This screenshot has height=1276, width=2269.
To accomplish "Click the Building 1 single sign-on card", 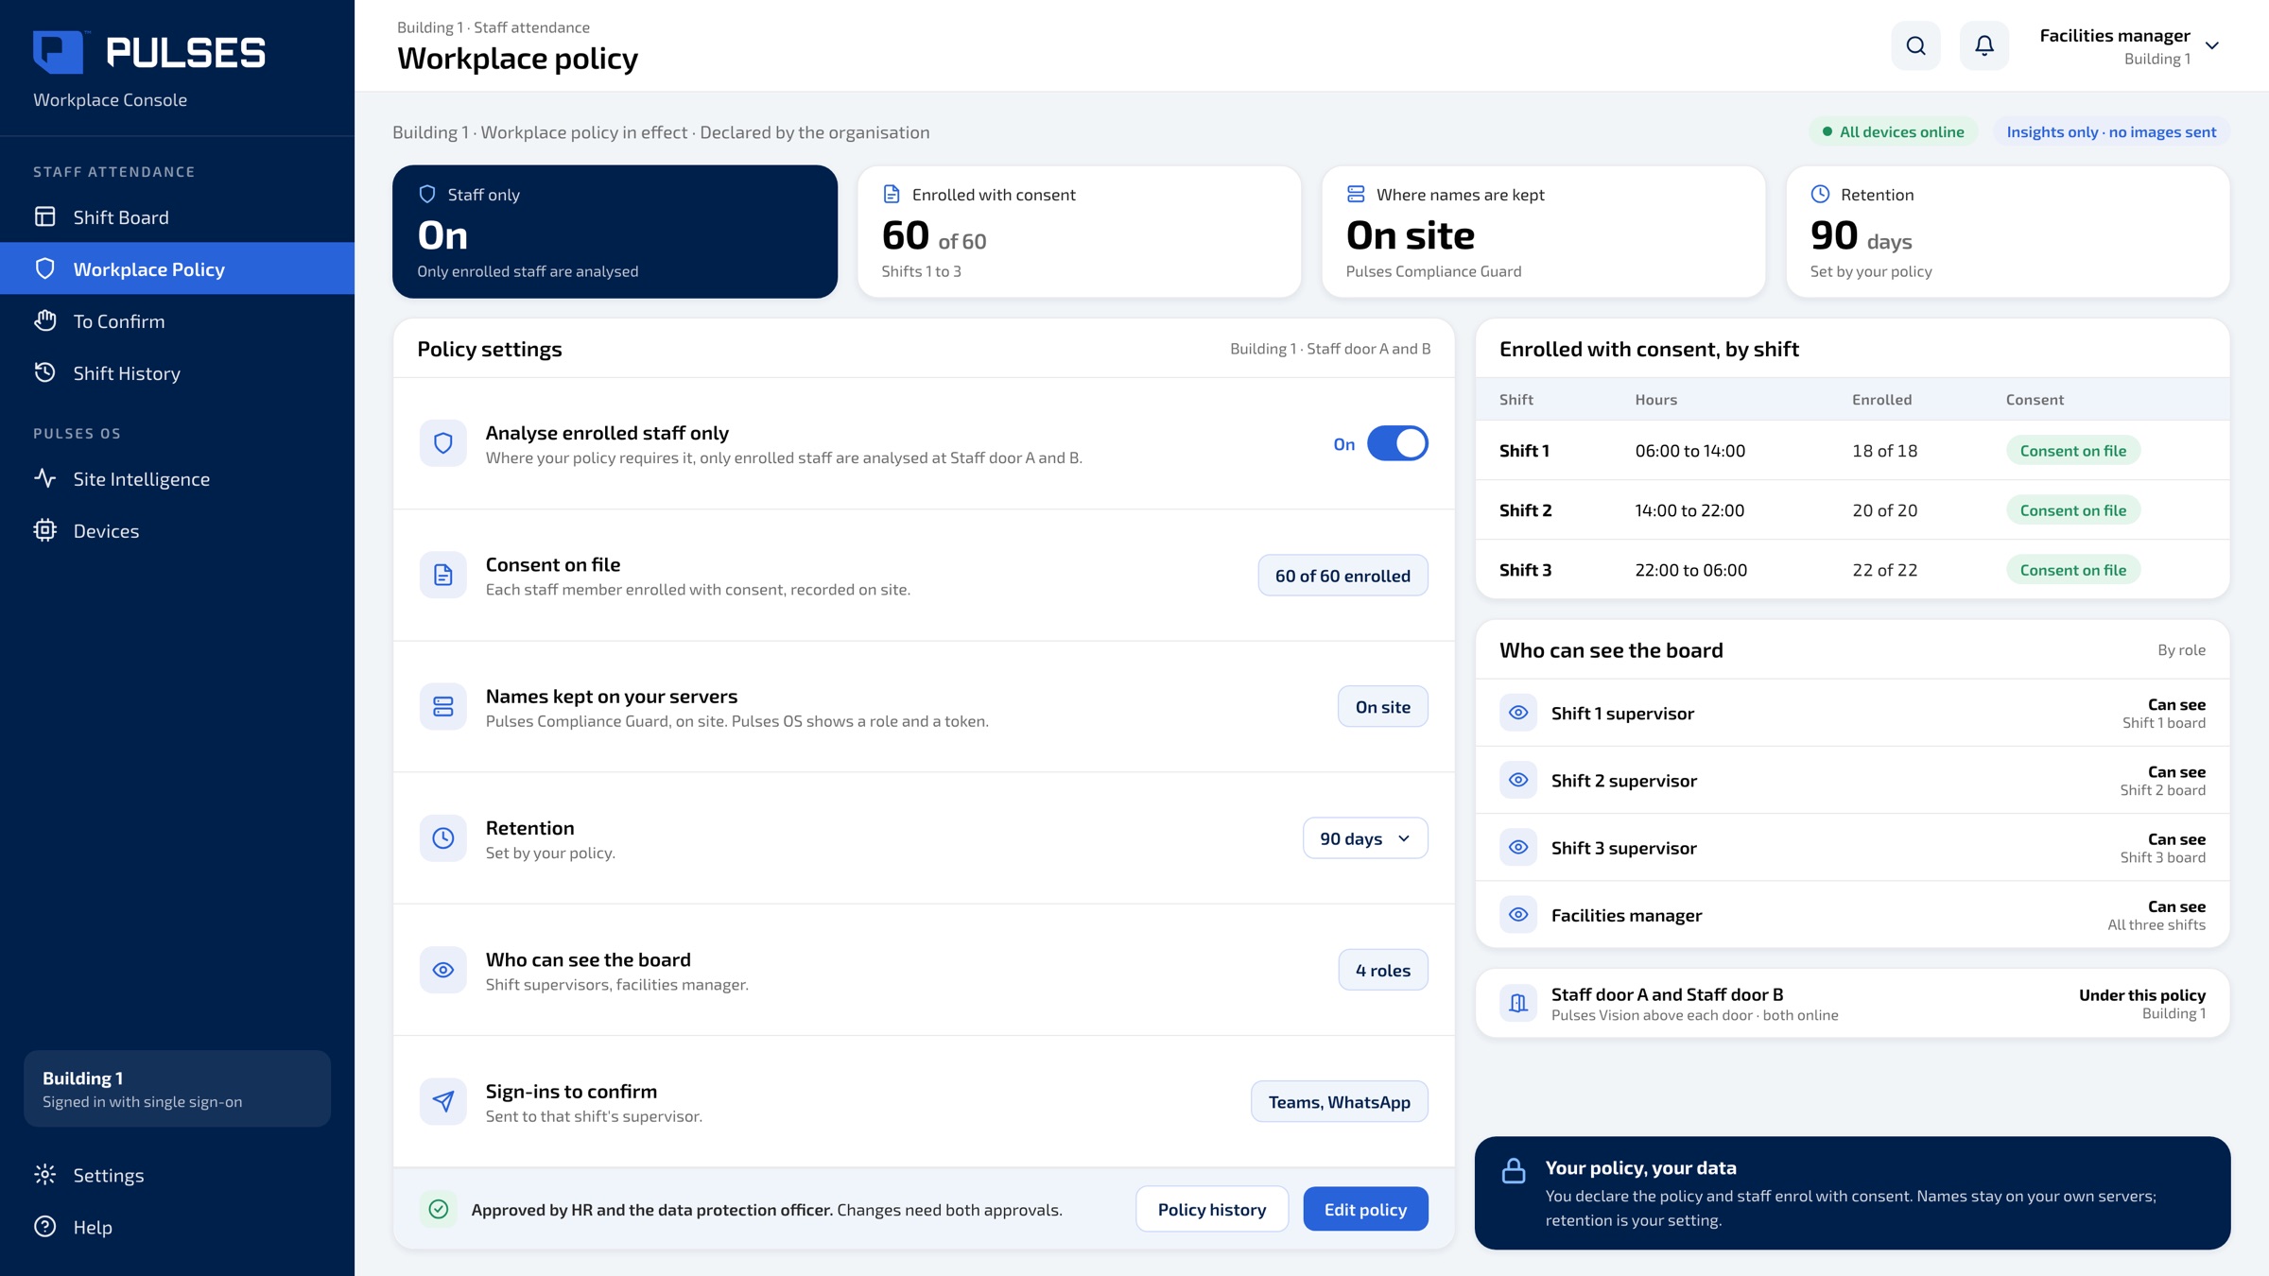I will coord(177,1089).
